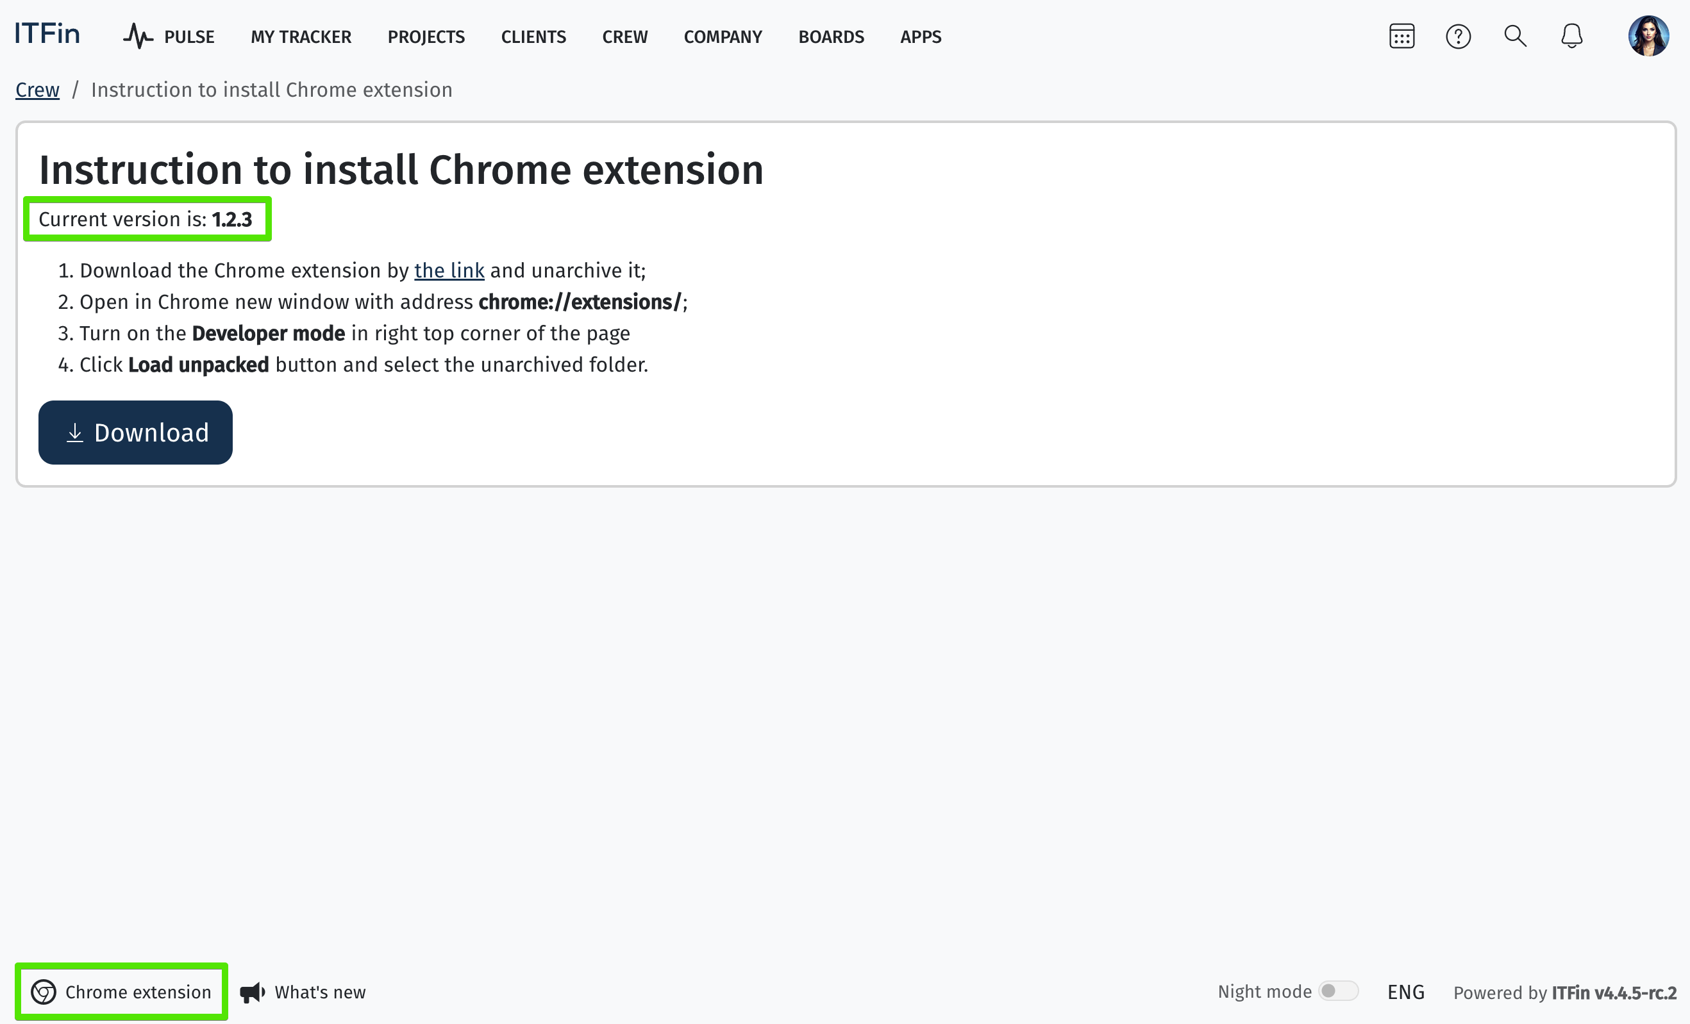Open the MY TRACKER menu

[x=301, y=37]
